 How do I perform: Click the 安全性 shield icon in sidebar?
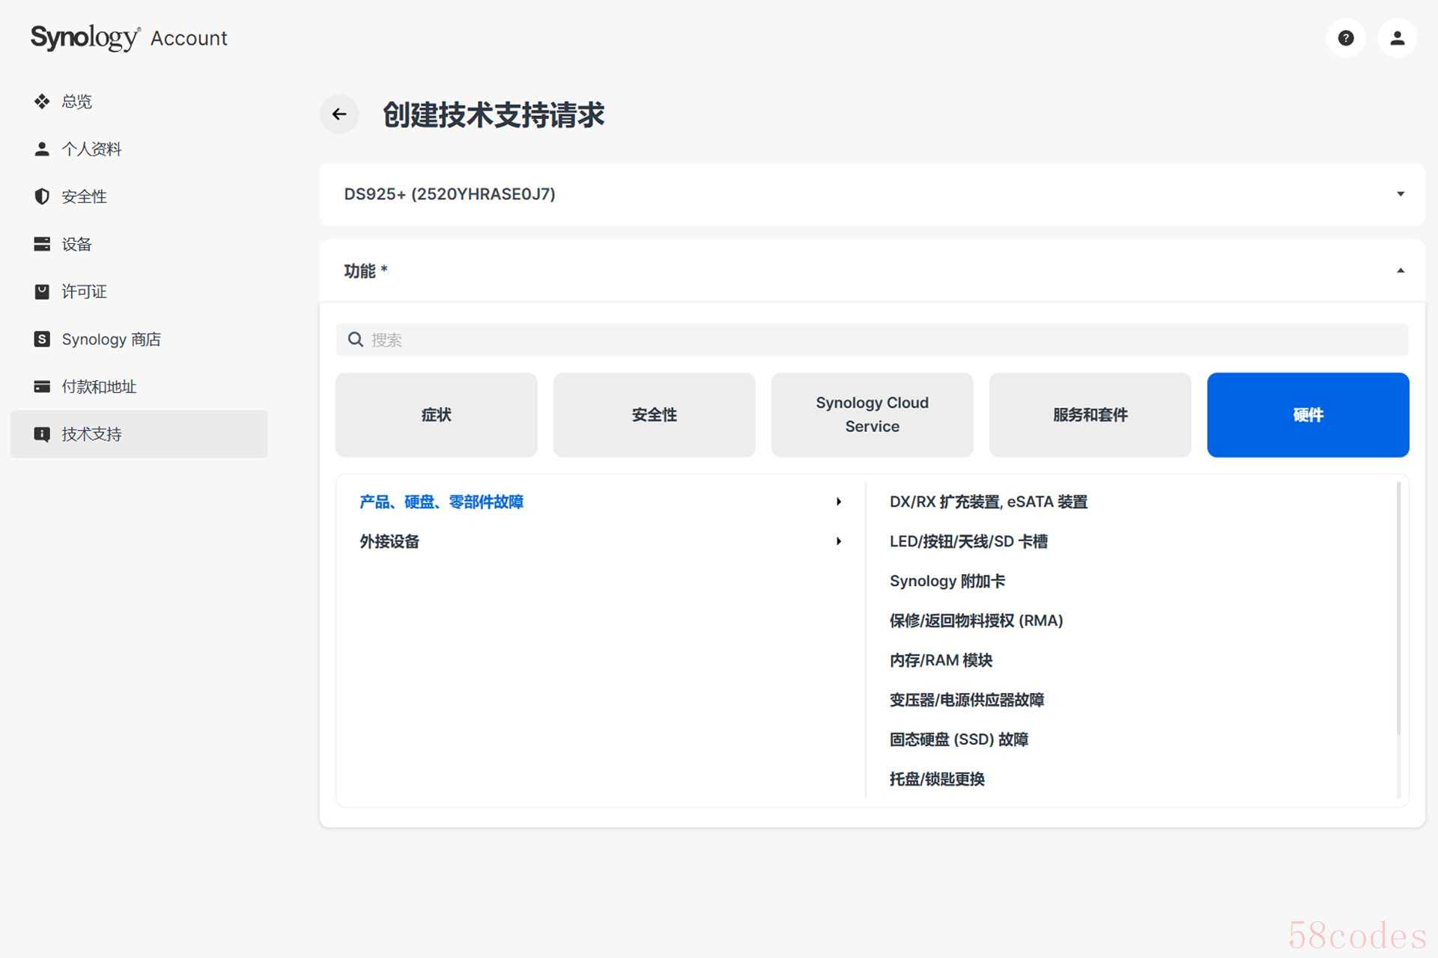(x=42, y=196)
